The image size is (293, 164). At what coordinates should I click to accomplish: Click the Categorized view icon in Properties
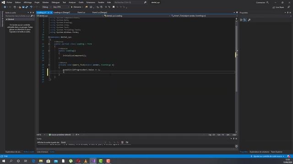(241, 20)
